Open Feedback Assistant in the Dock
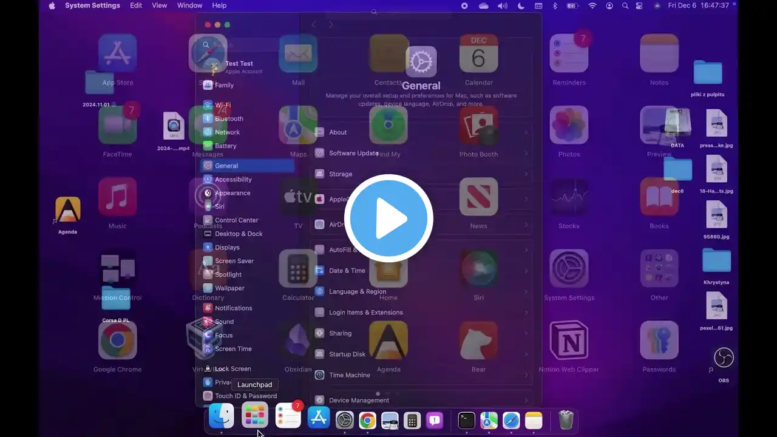Screen dimensions: 777x437 (x=435, y=420)
